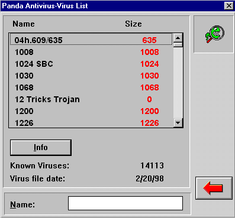Click the Name column header
235x218 pixels.
[24, 24]
